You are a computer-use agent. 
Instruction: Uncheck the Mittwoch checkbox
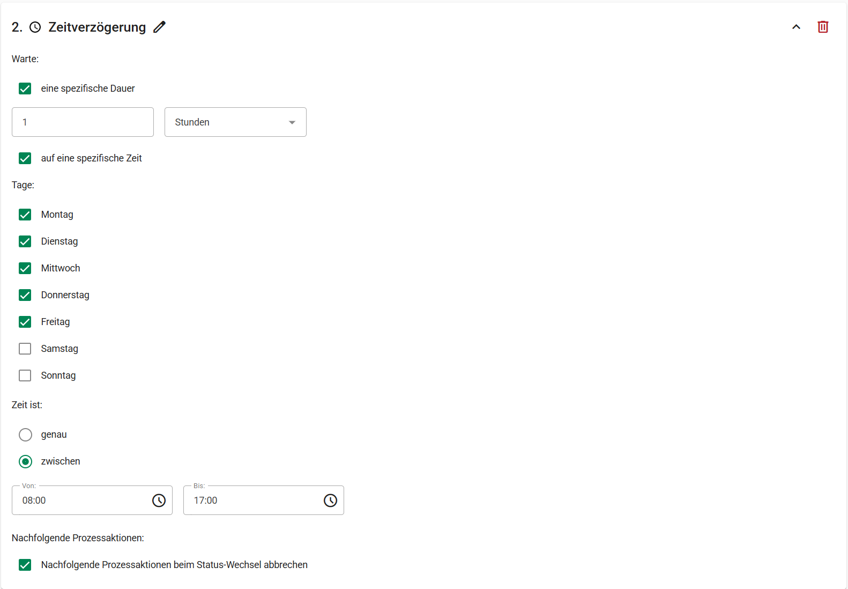(x=25, y=268)
